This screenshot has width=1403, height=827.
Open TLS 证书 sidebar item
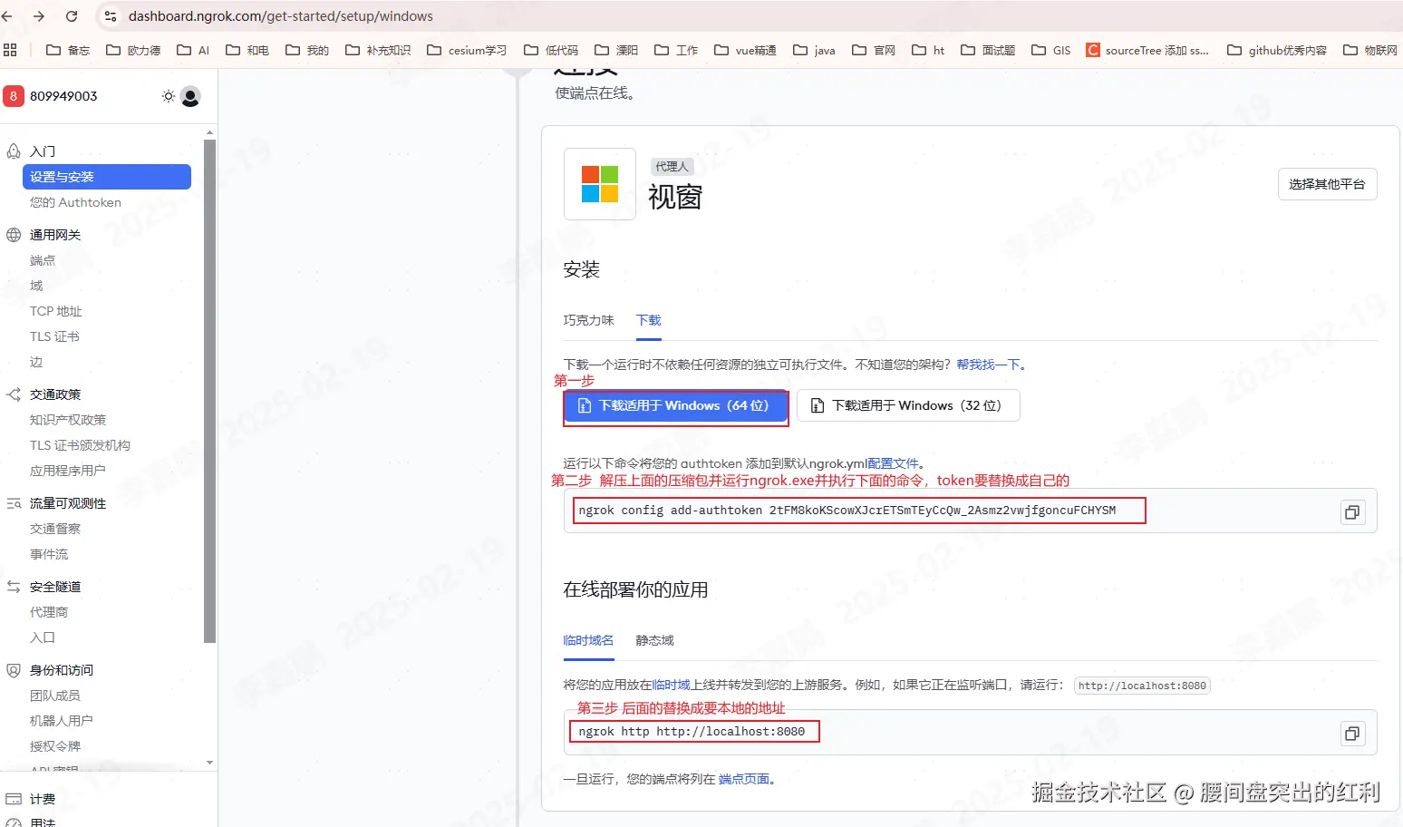click(x=54, y=336)
